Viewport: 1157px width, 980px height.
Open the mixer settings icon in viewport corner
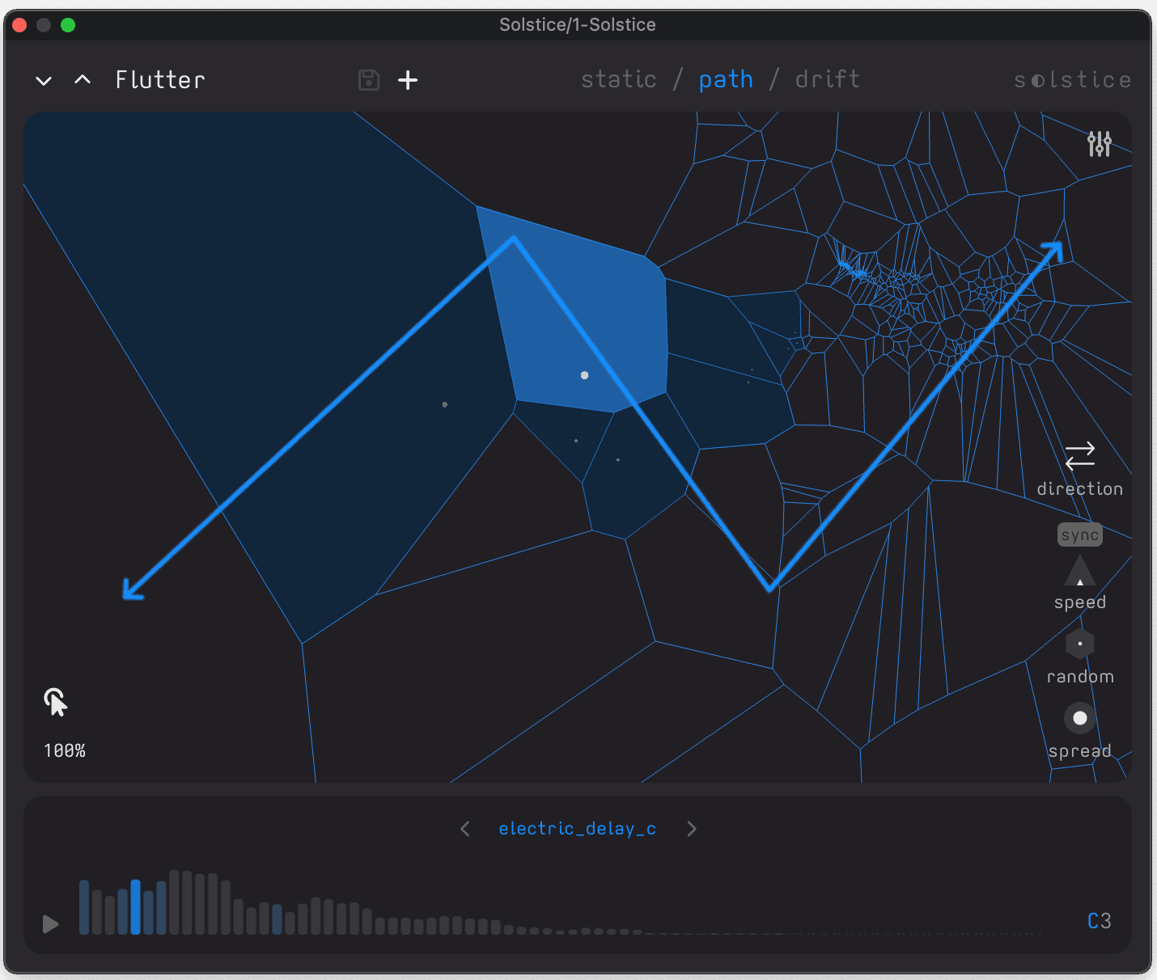tap(1099, 144)
